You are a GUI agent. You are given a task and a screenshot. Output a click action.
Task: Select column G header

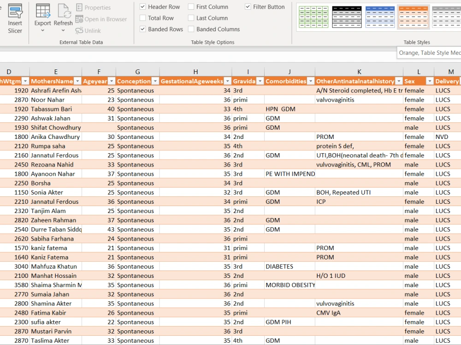click(x=137, y=72)
